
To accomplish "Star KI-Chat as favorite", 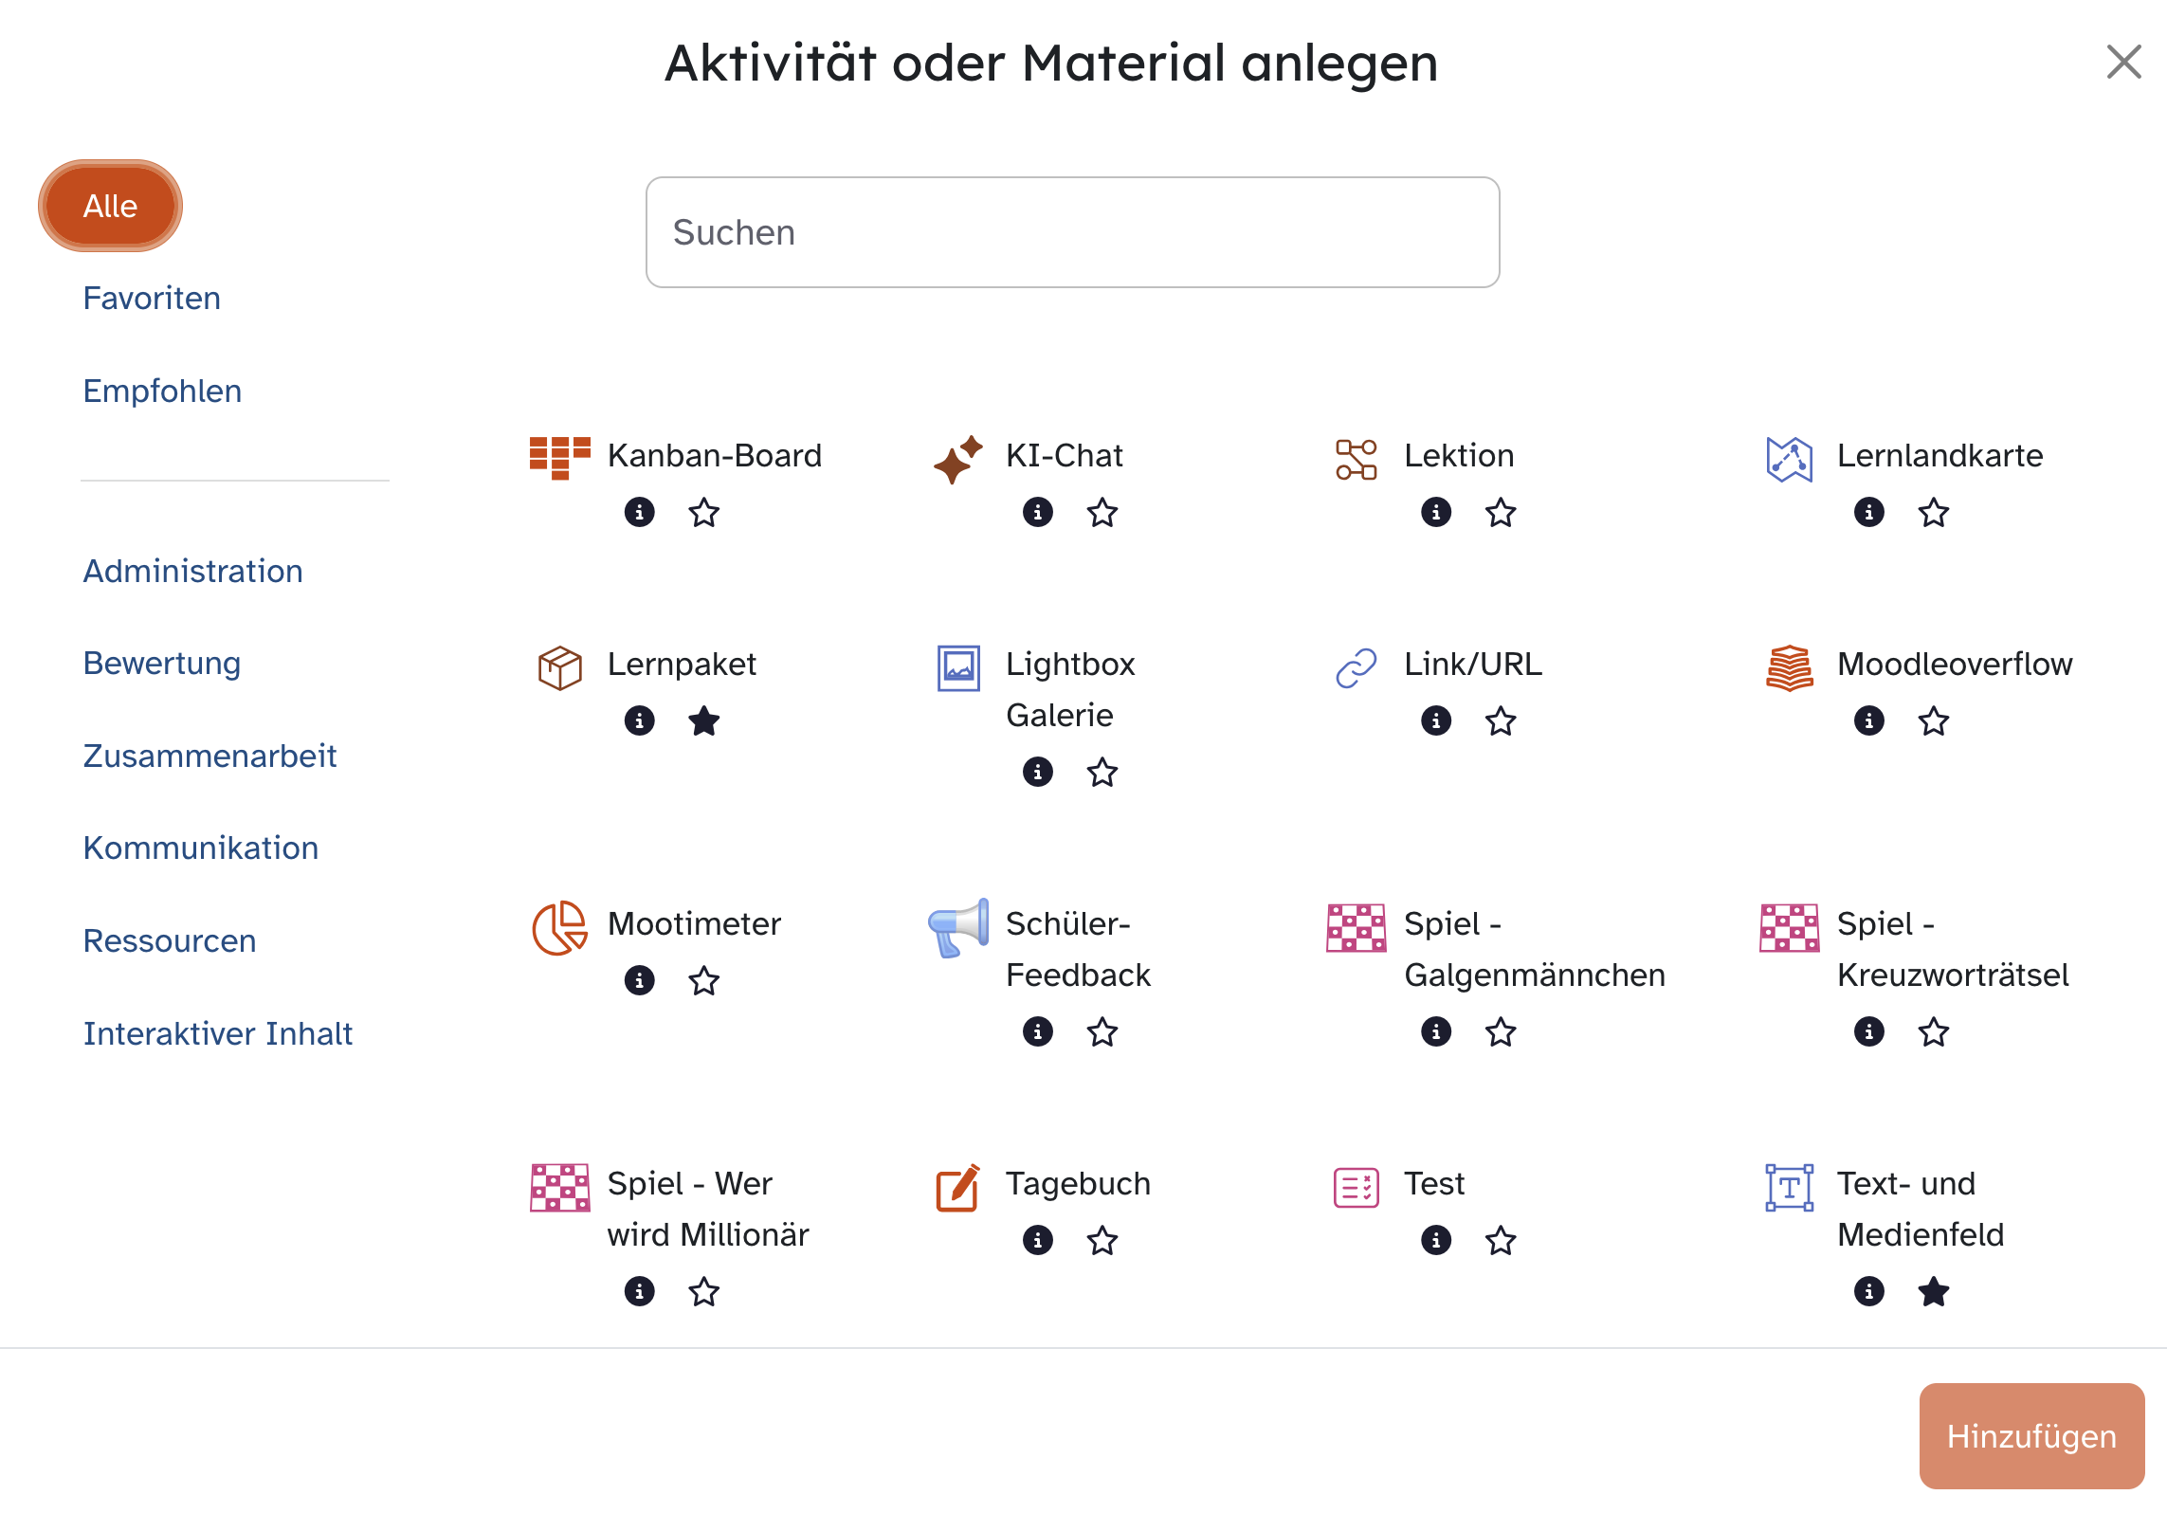I will pyautogui.click(x=1102, y=513).
